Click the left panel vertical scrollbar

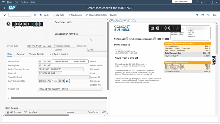point(108,56)
